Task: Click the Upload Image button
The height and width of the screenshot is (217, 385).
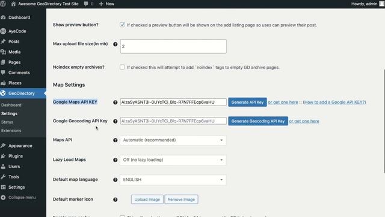Action: (x=147, y=200)
